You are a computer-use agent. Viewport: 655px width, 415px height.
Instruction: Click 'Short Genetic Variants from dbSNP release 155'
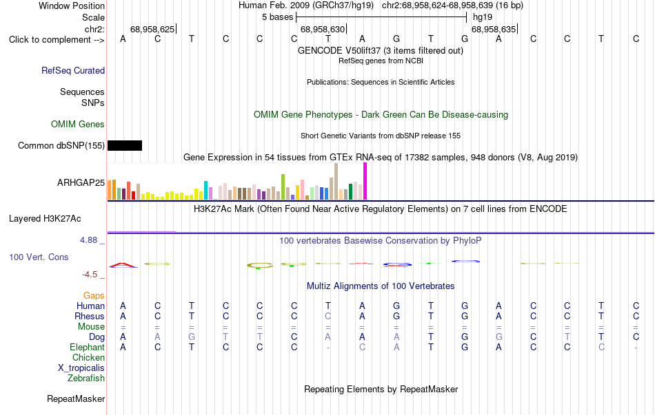381,136
